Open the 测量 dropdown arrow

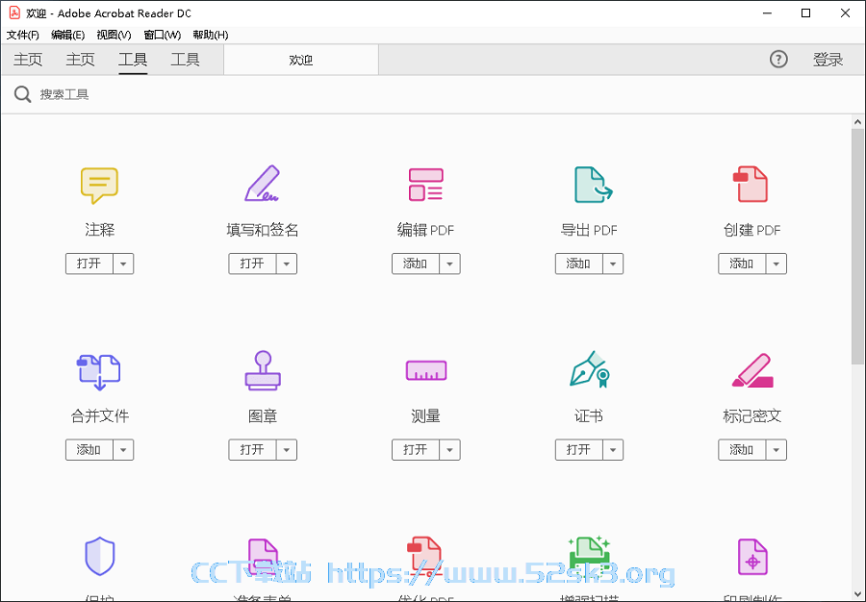click(x=449, y=450)
